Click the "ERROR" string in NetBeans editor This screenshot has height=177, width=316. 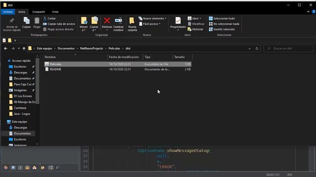[166, 167]
